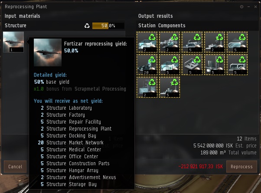
Task: Select Structure Reprocessing Plant output icon
Action: (215, 42)
